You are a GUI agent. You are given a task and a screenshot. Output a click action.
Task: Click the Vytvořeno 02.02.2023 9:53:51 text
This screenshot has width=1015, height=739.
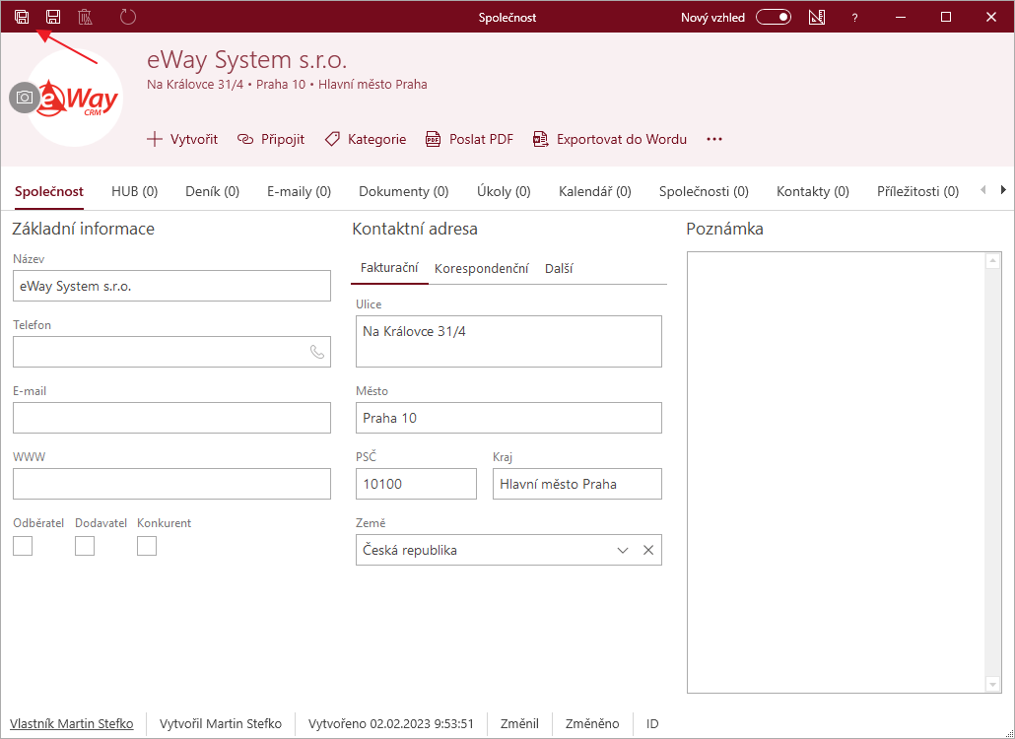click(x=391, y=723)
